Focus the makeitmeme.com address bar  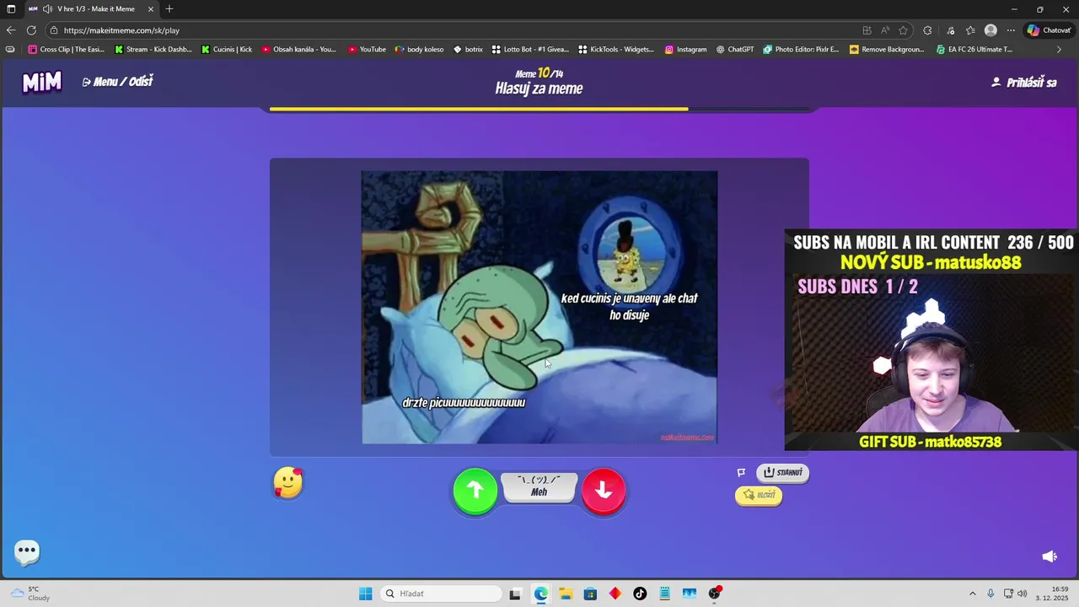click(455, 30)
